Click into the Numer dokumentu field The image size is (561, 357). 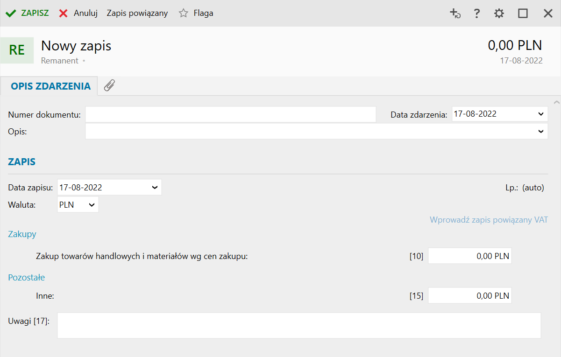(230, 114)
